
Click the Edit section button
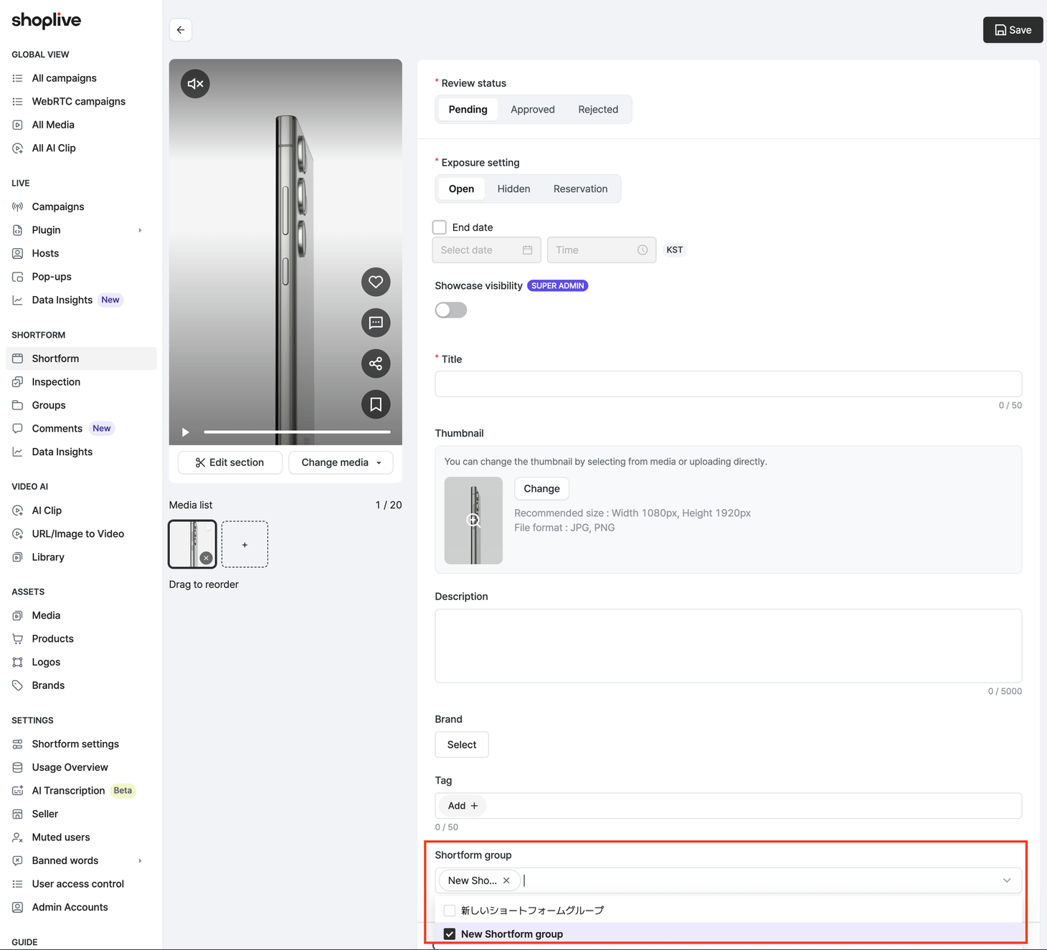[229, 462]
